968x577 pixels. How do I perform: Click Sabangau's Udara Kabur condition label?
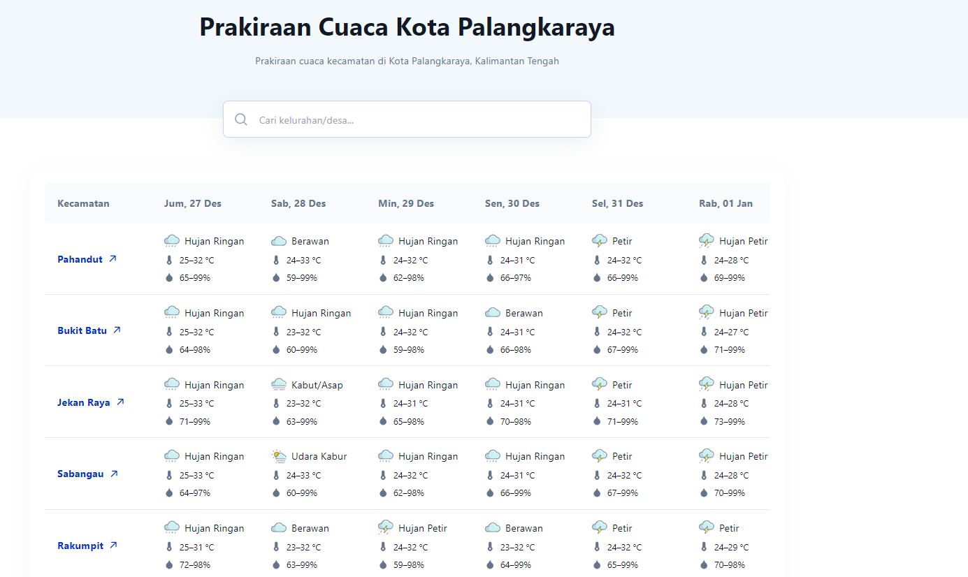(319, 456)
